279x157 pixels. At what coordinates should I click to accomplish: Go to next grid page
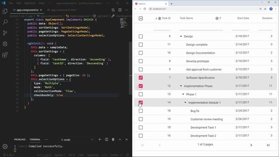pos(251,145)
